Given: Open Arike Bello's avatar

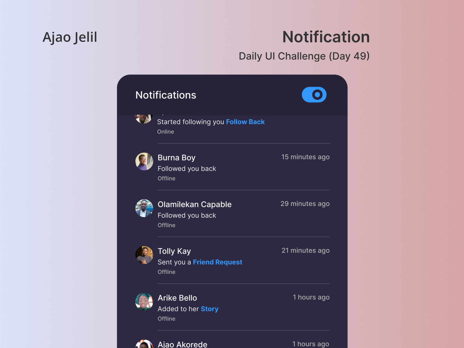Looking at the screenshot, I should coord(144,302).
